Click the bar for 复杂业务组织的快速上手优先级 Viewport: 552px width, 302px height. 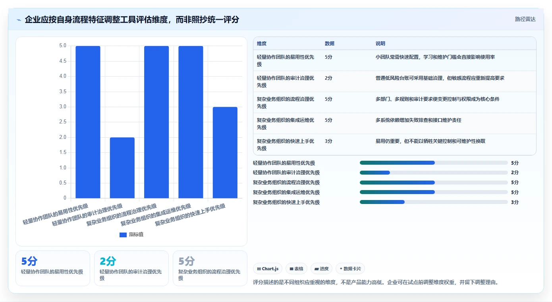click(x=225, y=152)
